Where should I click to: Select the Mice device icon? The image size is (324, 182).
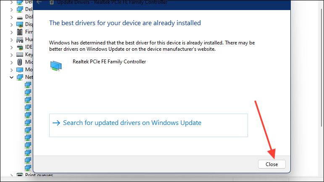pos(20,62)
